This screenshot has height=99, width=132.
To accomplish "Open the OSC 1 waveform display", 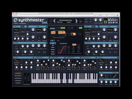I will pyautogui.click(x=16, y=30).
